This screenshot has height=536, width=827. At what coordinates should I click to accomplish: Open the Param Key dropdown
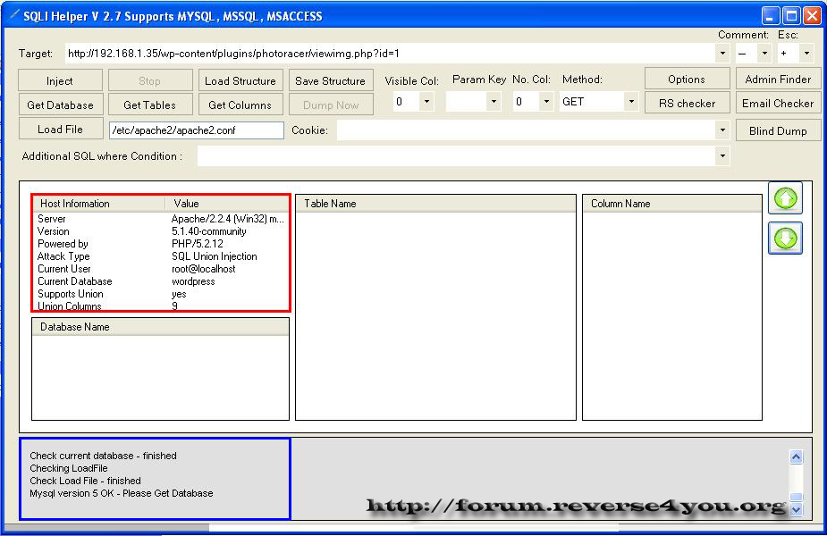click(x=494, y=101)
